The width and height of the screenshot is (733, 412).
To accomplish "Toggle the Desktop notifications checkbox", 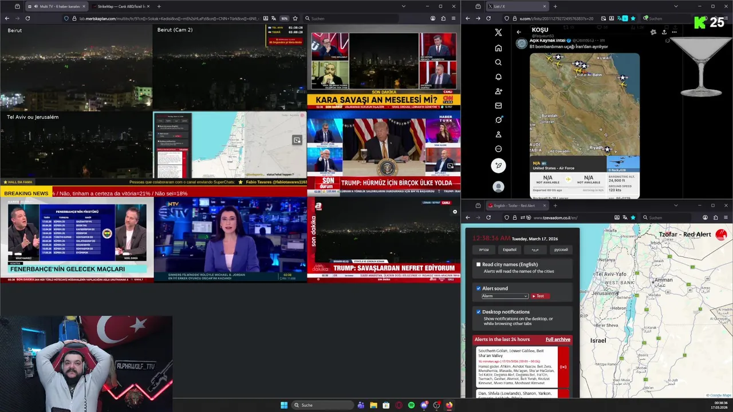I will point(479,312).
